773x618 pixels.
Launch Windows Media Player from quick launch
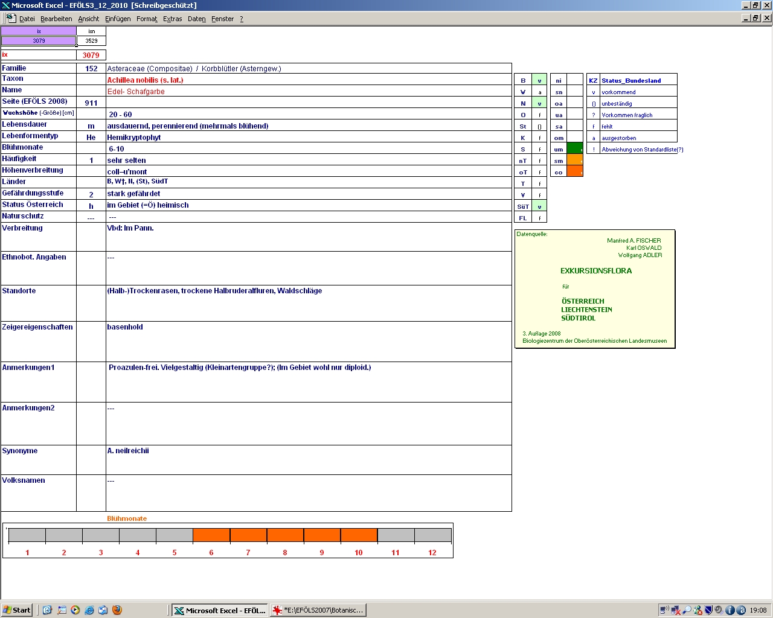click(75, 610)
